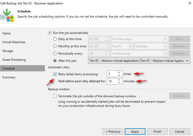Disable Retry failed items processing checkbox

(55, 74)
